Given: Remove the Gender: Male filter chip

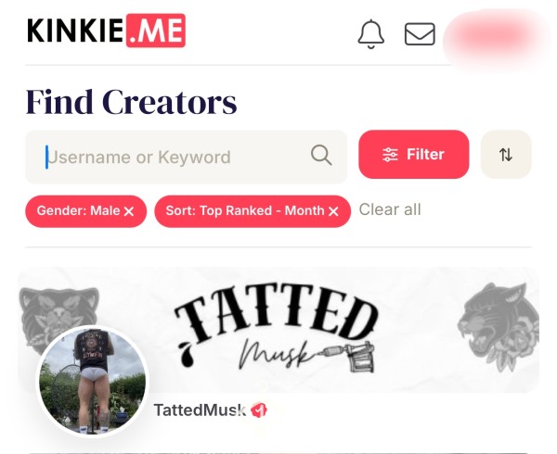Looking at the screenshot, I should click(129, 211).
